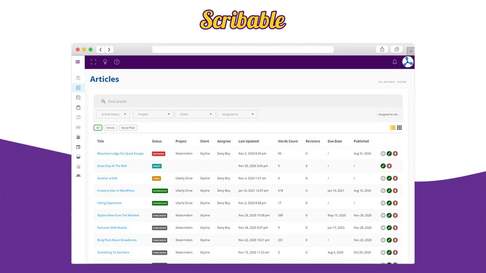486x273 pixels.
Task: Delete the Create a User in WordPress article
Action: pos(395,191)
